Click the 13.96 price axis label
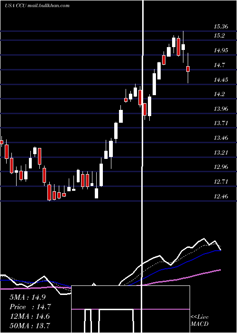 point(221,109)
